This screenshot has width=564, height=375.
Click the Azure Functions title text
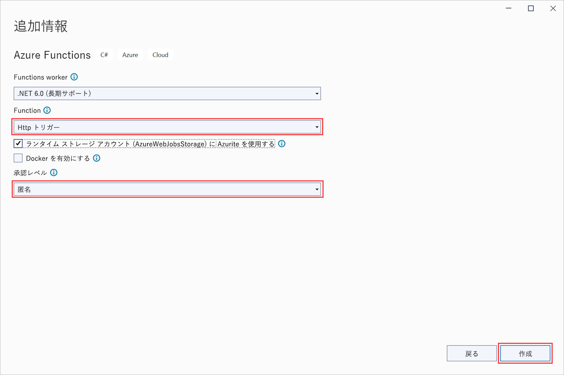coord(52,55)
